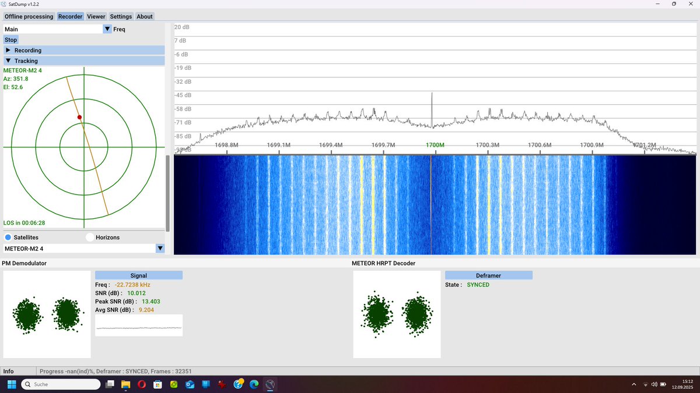Show hidden system tray icons
The height and width of the screenshot is (393, 700).
coord(634,384)
